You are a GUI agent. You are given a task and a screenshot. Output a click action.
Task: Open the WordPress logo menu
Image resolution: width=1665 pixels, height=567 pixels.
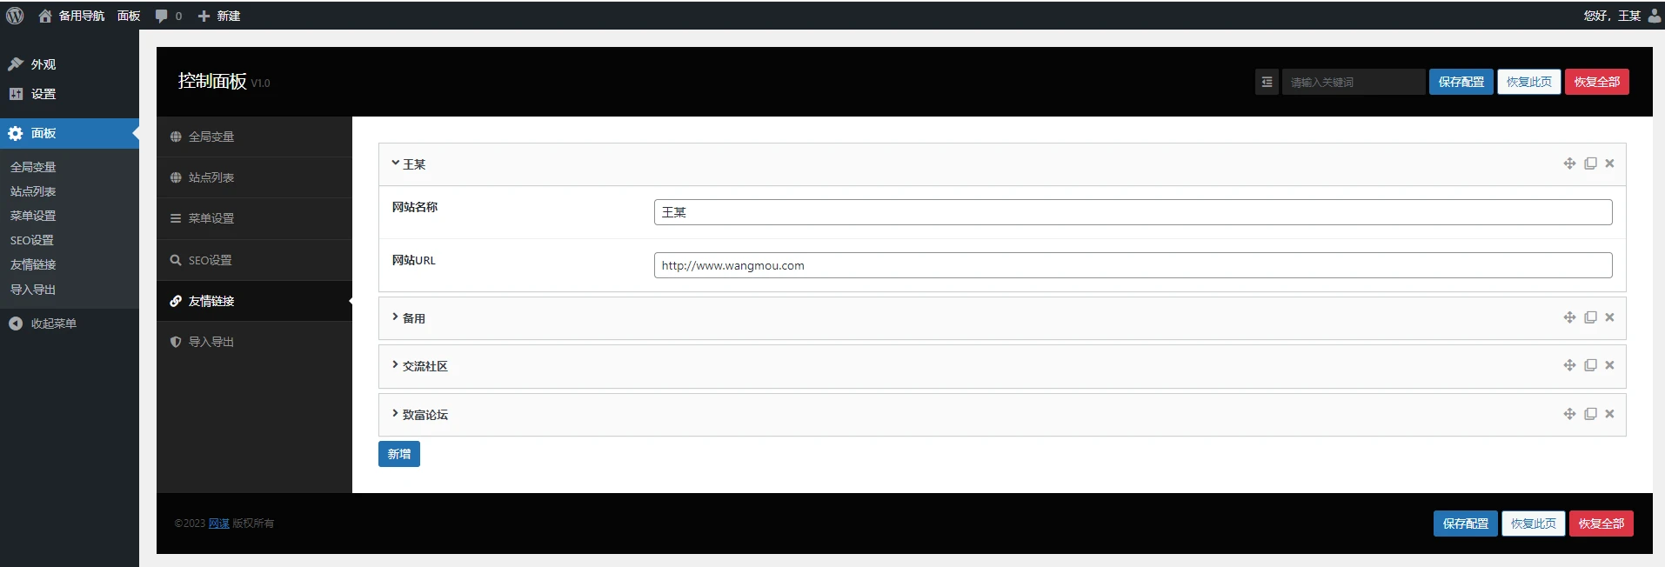click(x=15, y=16)
